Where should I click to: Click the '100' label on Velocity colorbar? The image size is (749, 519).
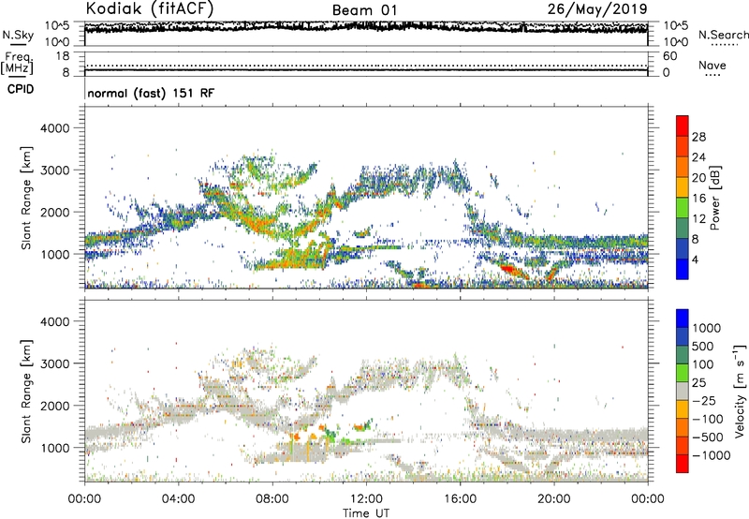(x=703, y=364)
